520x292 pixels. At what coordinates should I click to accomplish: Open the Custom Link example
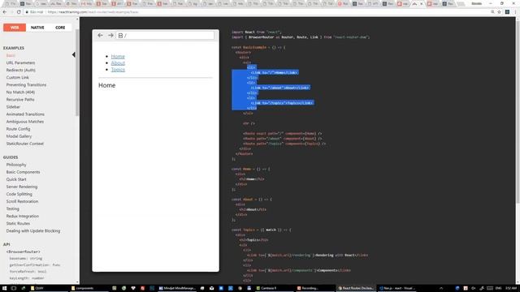pyautogui.click(x=18, y=78)
